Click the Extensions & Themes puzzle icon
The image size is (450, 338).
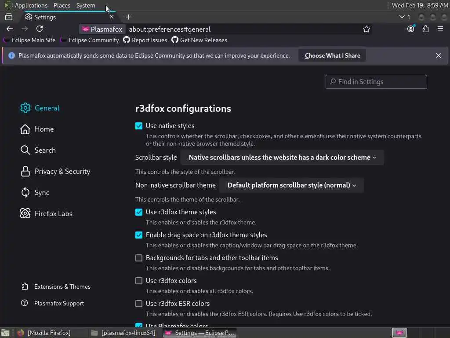click(x=25, y=286)
